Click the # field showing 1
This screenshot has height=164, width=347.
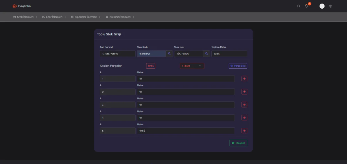point(118,79)
